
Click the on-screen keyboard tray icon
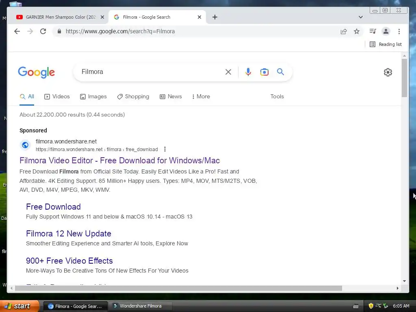click(356, 306)
